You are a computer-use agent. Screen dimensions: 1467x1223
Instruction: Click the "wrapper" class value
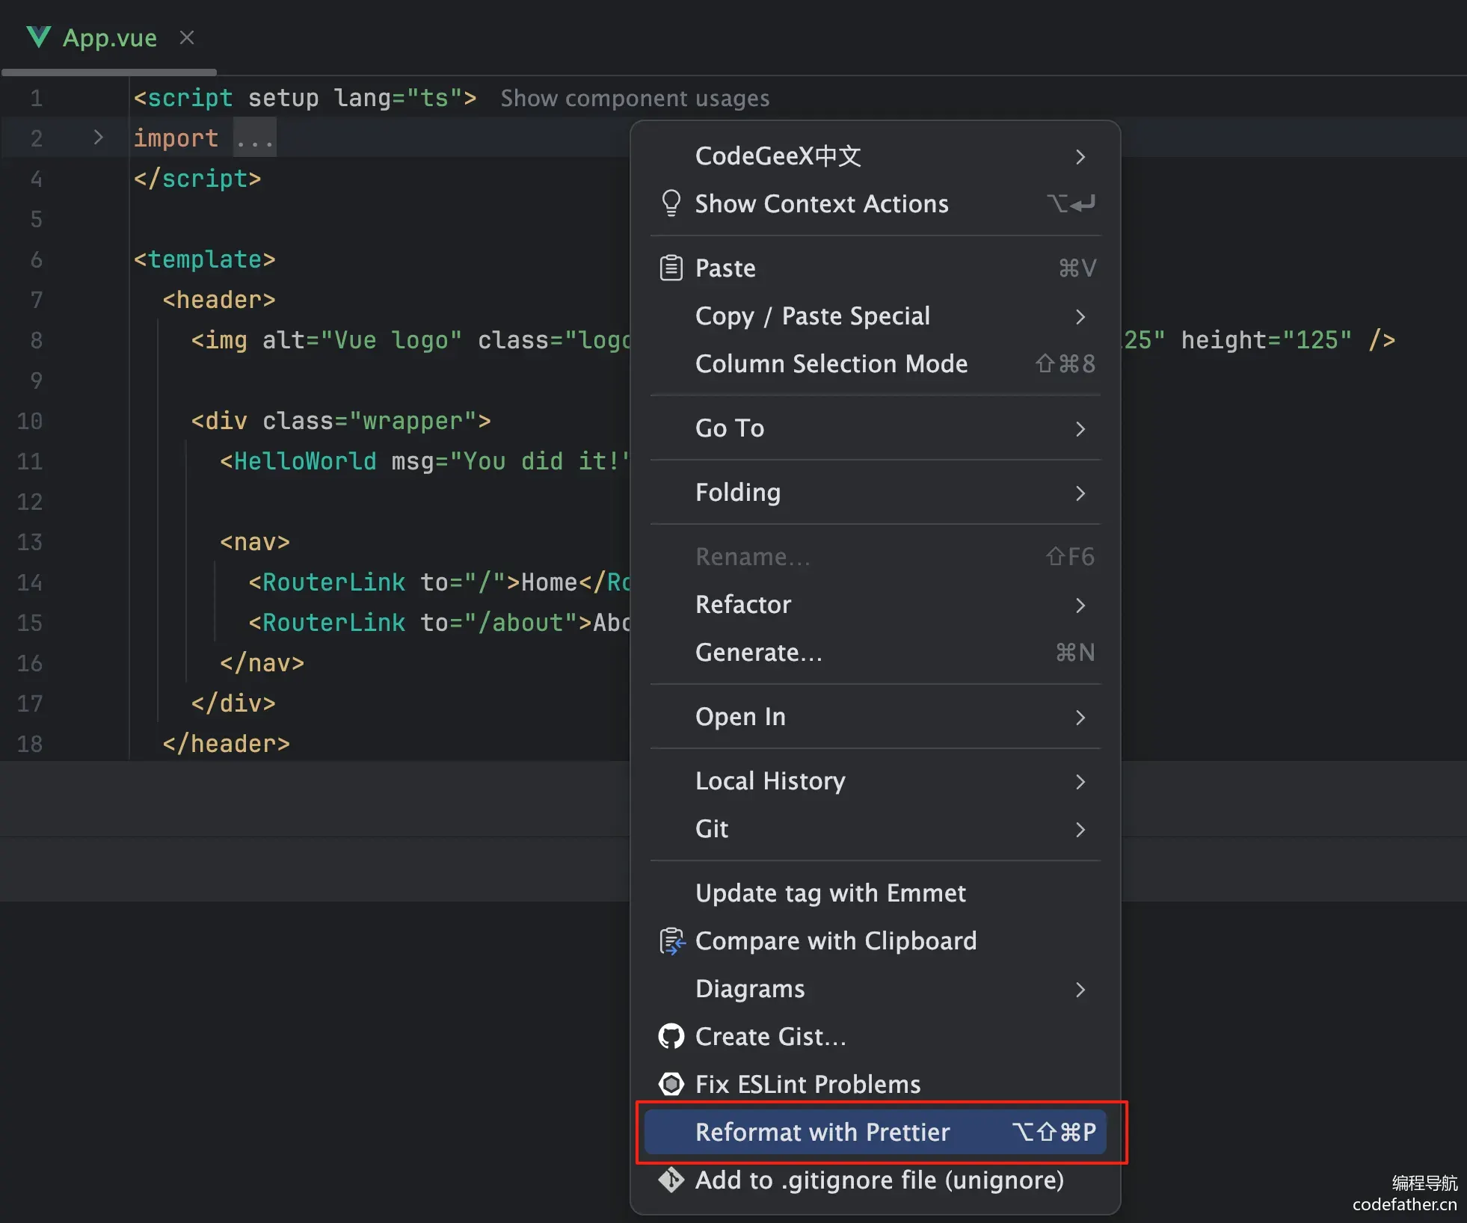coord(413,421)
